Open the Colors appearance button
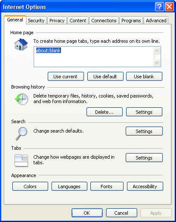Image resolution: width=176 pixels, height=222 pixels. click(x=30, y=186)
